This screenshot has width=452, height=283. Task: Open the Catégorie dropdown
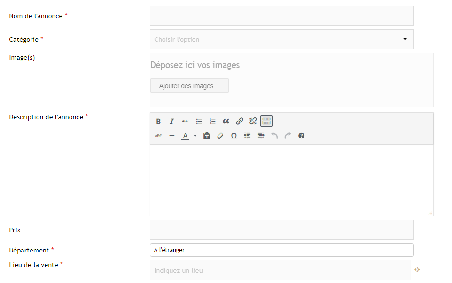pyautogui.click(x=282, y=39)
